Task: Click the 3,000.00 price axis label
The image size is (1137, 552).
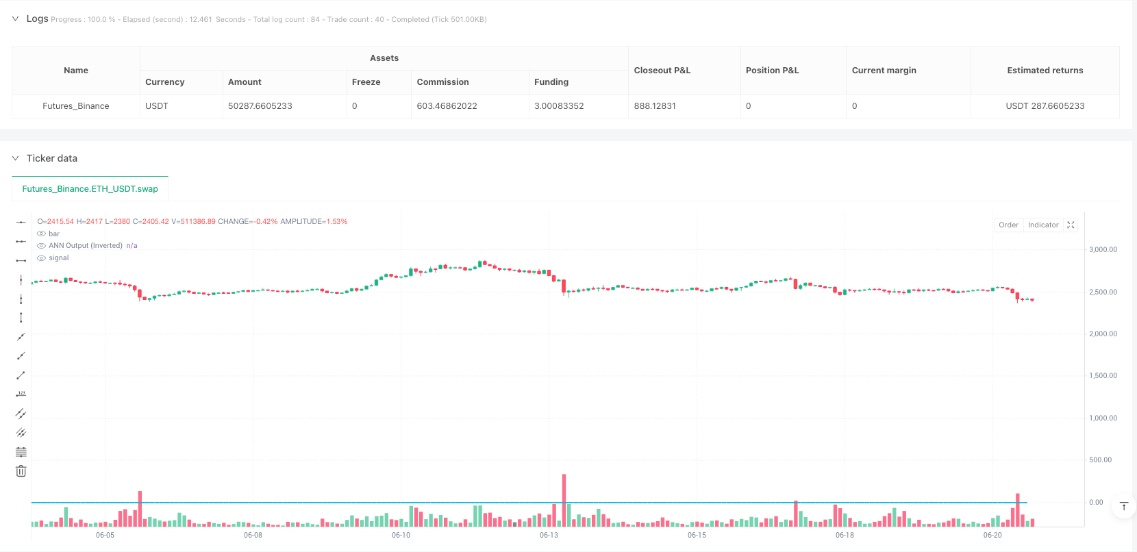Action: tap(1103, 250)
